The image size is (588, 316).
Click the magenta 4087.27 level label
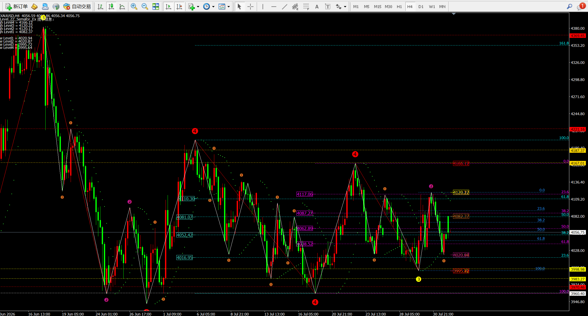[305, 213]
